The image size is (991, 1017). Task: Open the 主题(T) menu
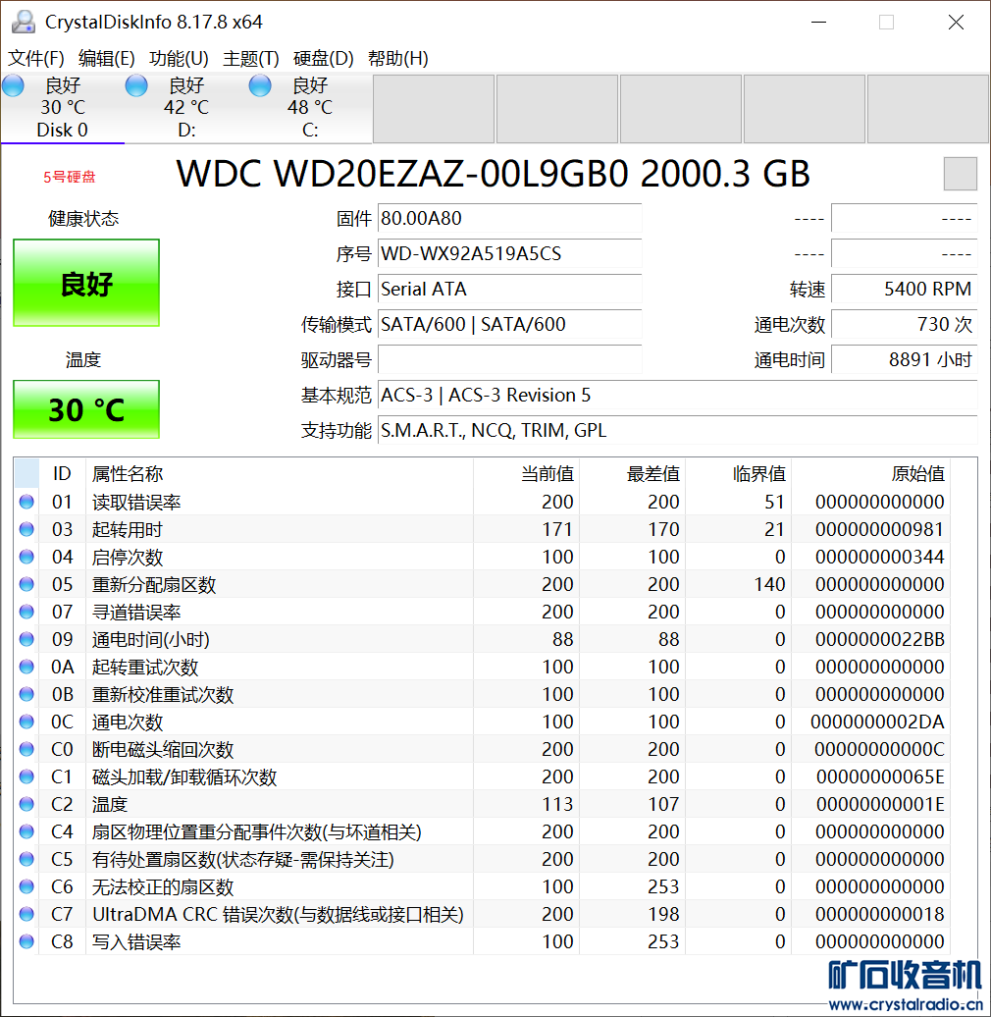tap(251, 58)
